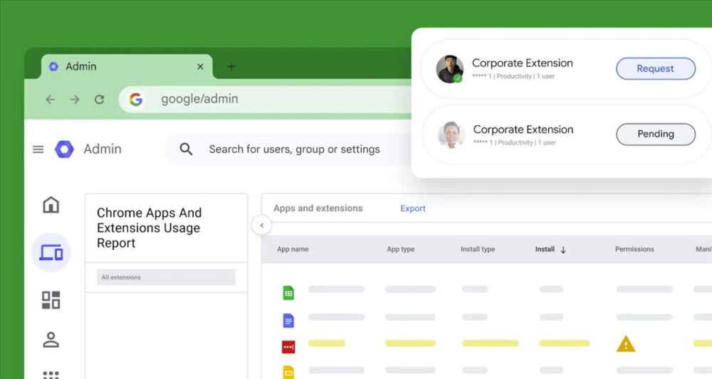Sort by Permissions column
The height and width of the screenshot is (379, 712).
(634, 250)
